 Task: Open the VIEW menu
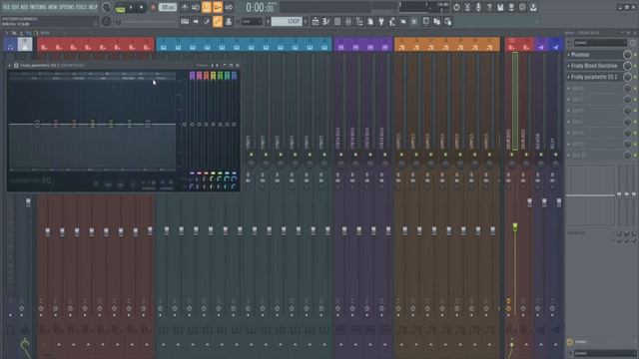(53, 7)
